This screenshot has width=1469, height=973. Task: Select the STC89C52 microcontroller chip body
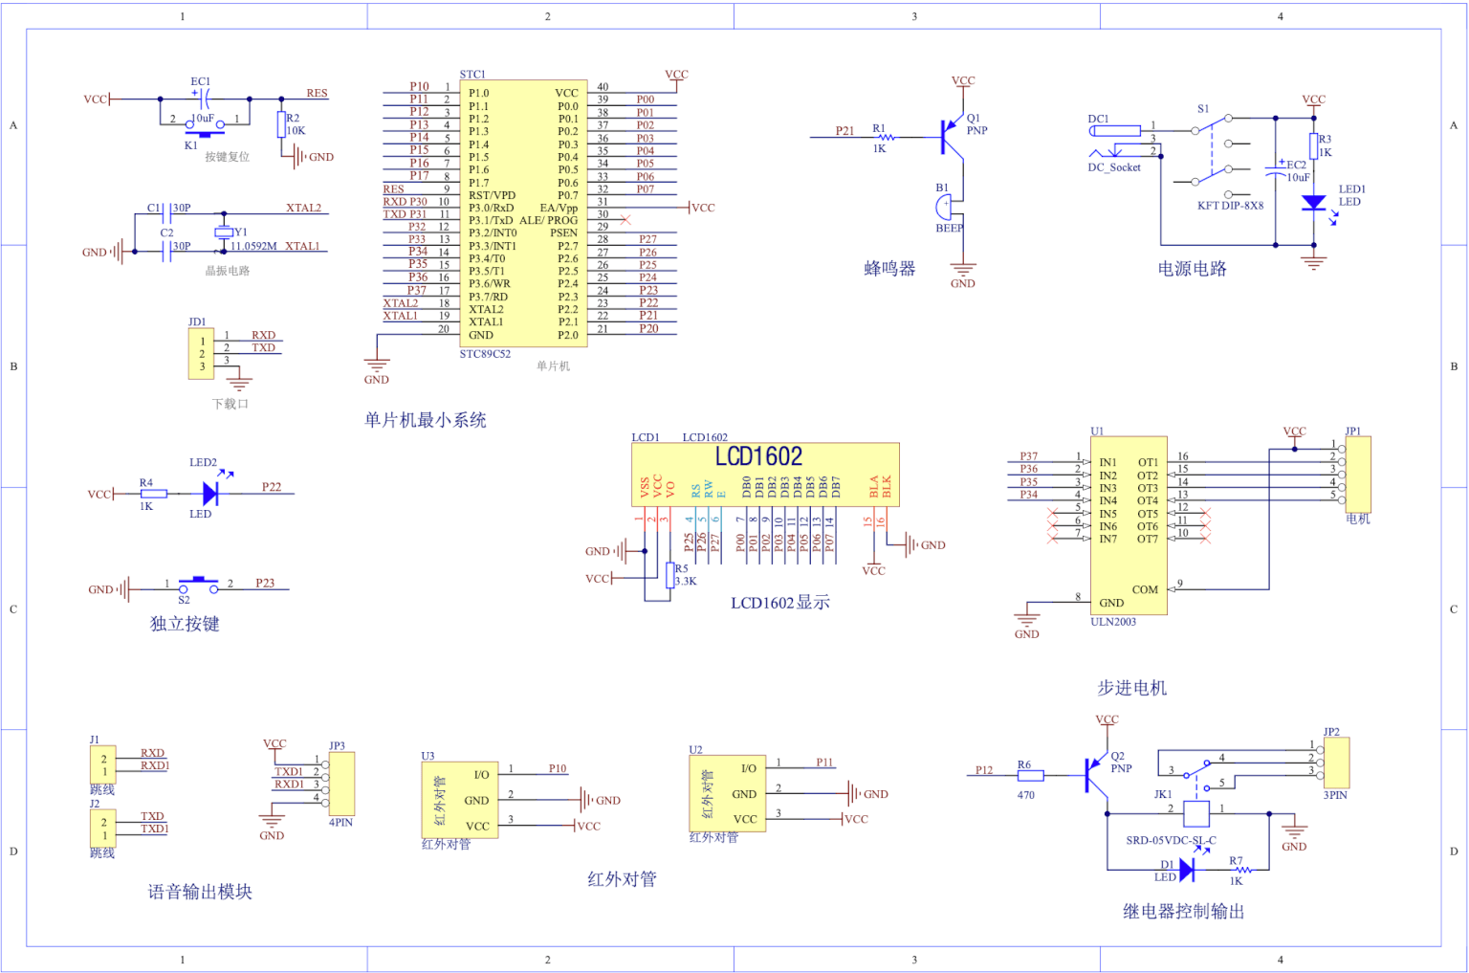point(523,213)
